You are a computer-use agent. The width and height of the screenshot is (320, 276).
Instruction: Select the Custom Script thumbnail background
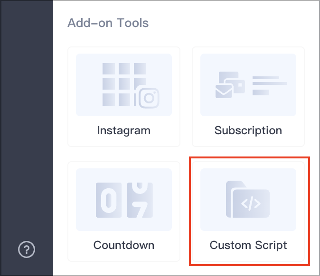click(248, 200)
